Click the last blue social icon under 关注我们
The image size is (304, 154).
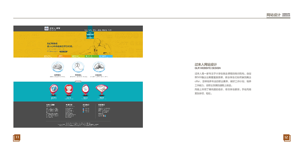[x=83, y=112]
